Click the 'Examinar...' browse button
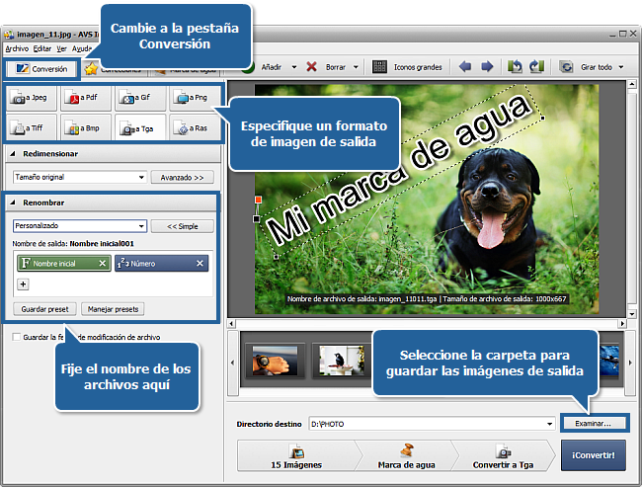 [x=593, y=423]
